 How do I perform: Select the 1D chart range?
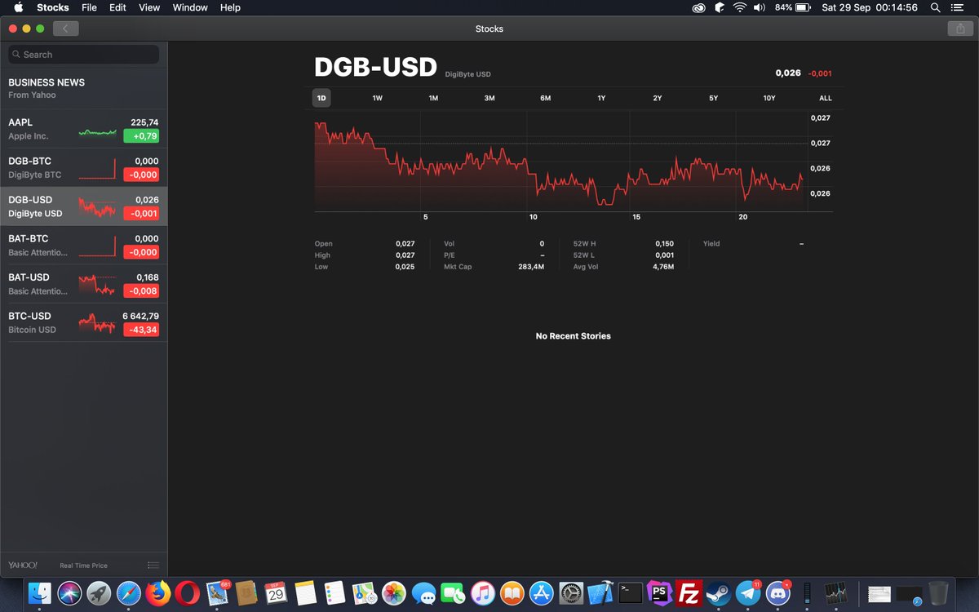click(x=321, y=98)
